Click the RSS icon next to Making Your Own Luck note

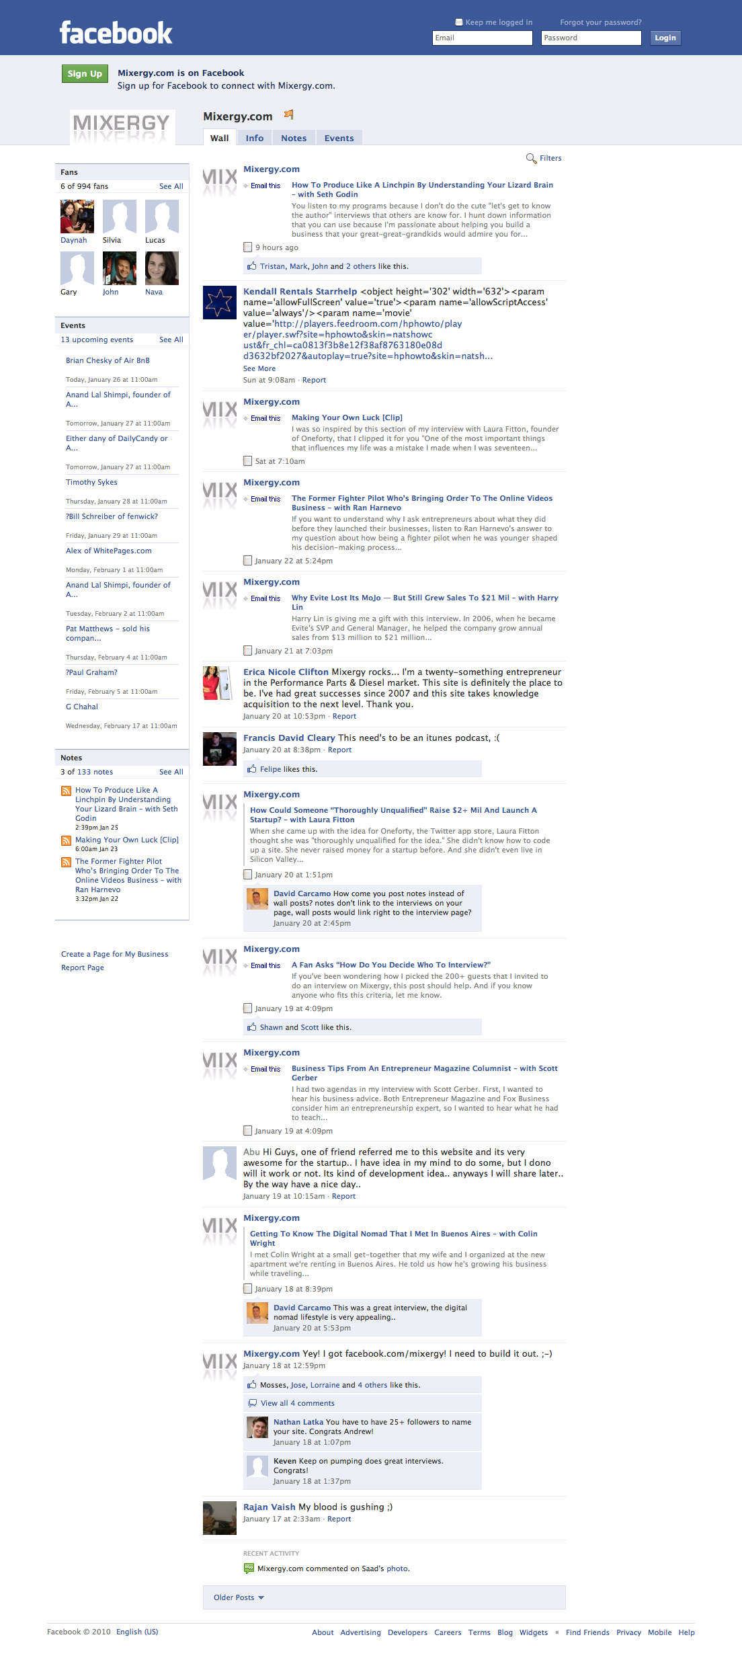point(66,840)
